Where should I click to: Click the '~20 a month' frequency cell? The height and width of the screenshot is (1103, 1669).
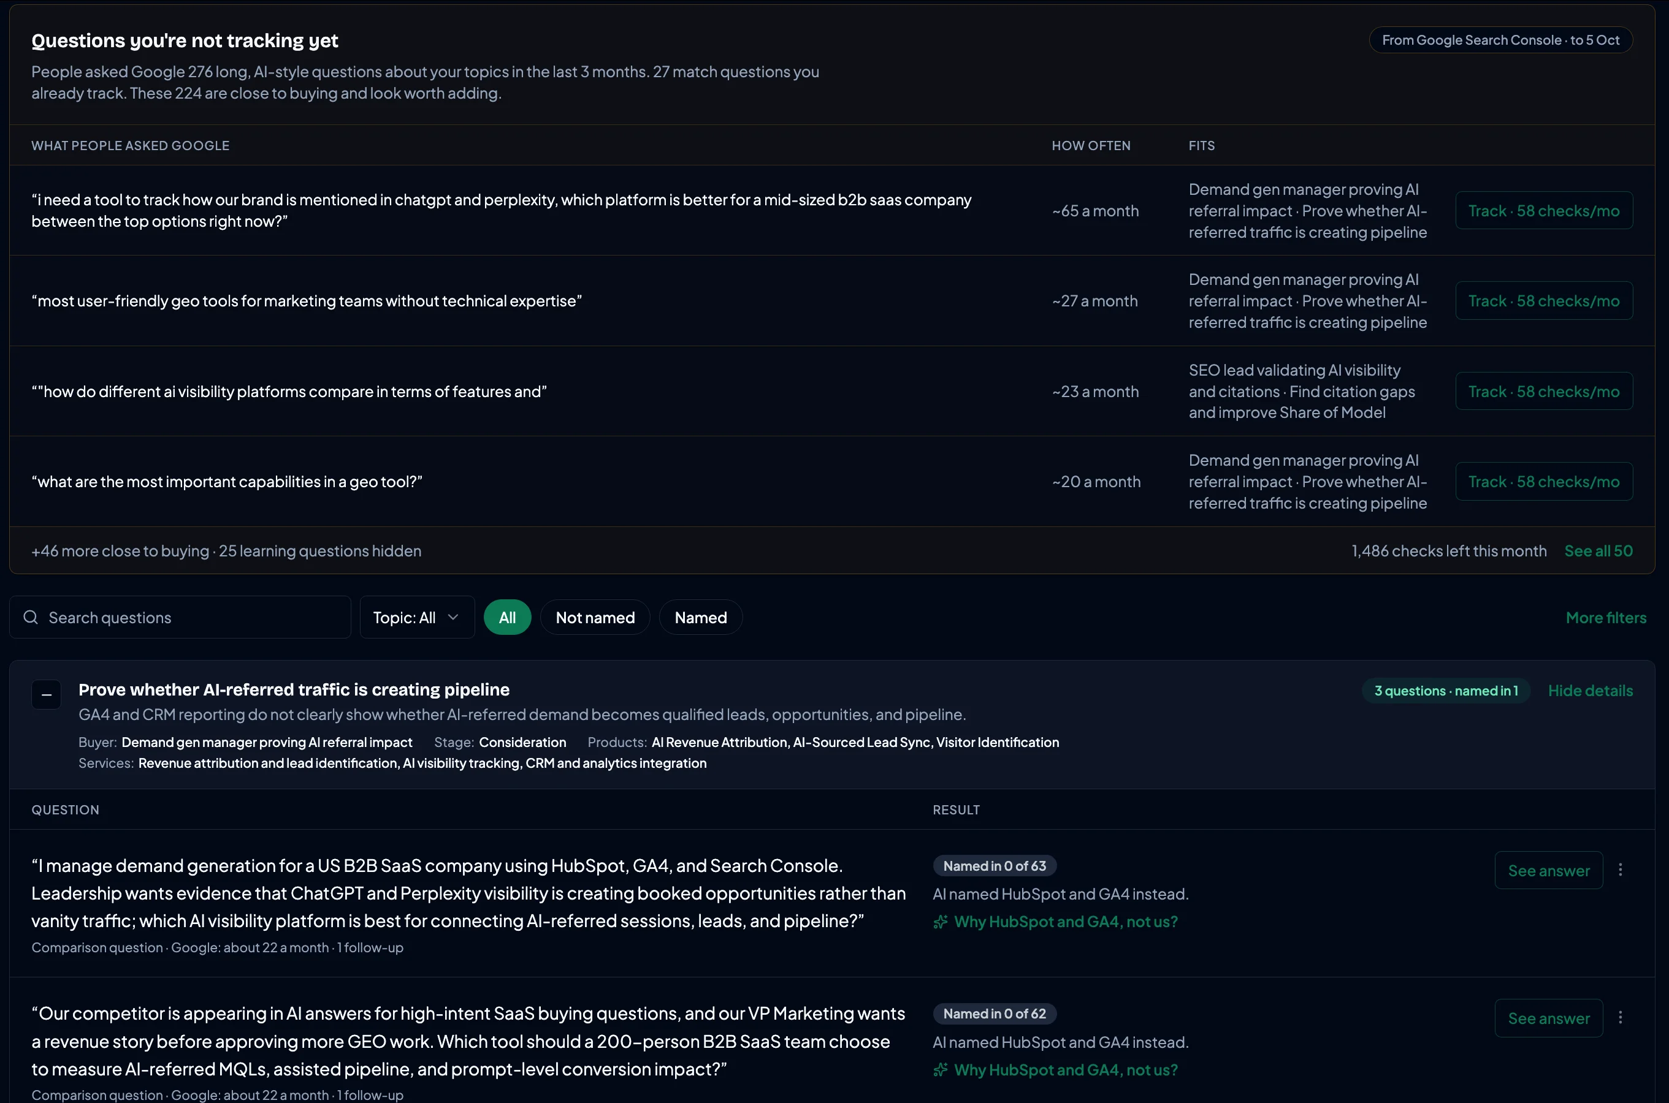tap(1096, 481)
